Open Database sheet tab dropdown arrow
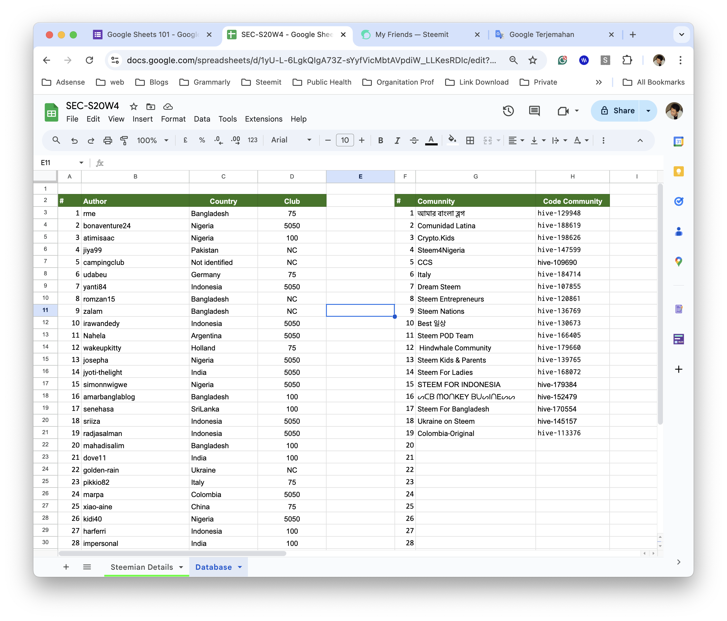This screenshot has height=621, width=727. [240, 567]
